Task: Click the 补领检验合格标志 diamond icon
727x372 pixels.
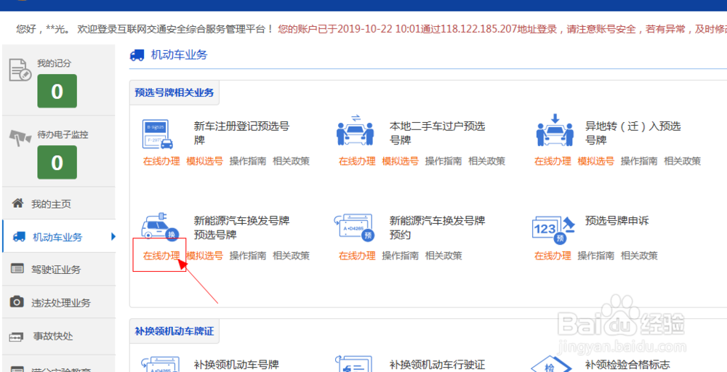Action: pos(550,365)
